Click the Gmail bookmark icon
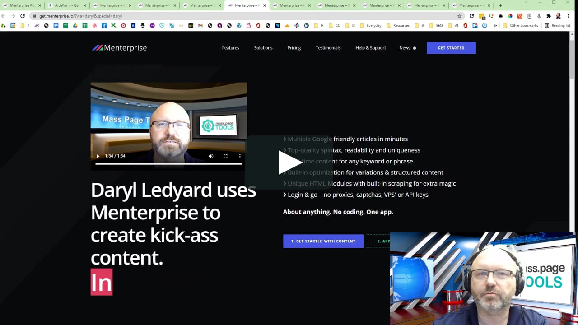 coord(200,26)
